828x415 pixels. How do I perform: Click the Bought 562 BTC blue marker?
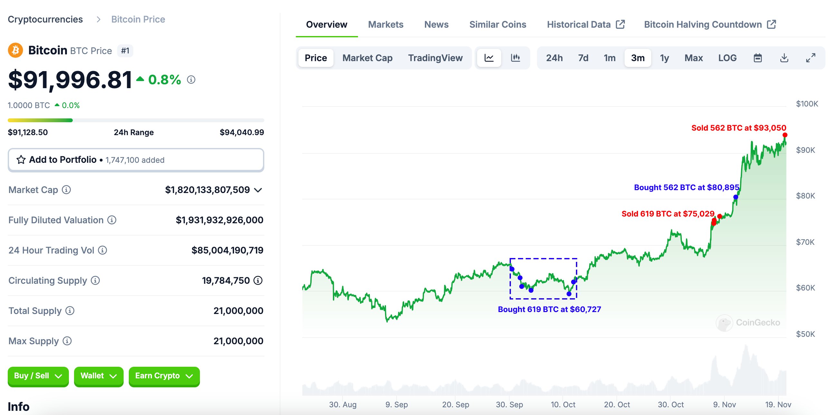[x=736, y=197]
